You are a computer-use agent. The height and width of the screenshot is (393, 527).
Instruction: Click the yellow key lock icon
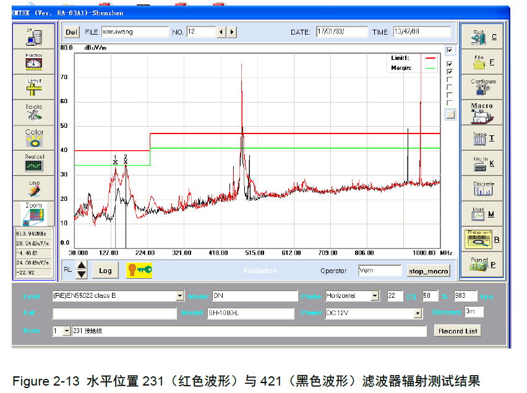point(139,270)
